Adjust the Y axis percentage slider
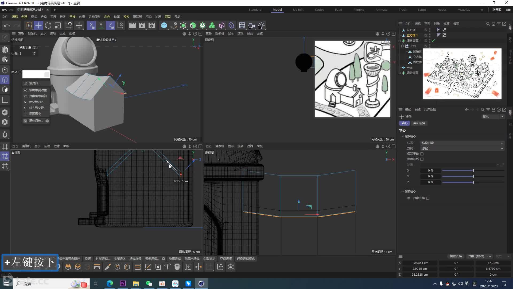513x289 pixels. coord(473,177)
